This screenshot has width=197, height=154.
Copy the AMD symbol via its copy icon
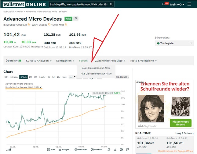pos(66,24)
